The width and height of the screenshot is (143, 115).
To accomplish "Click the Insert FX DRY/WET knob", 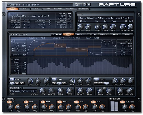I will [129, 91].
